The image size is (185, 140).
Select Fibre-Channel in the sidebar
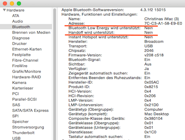click(25, 60)
